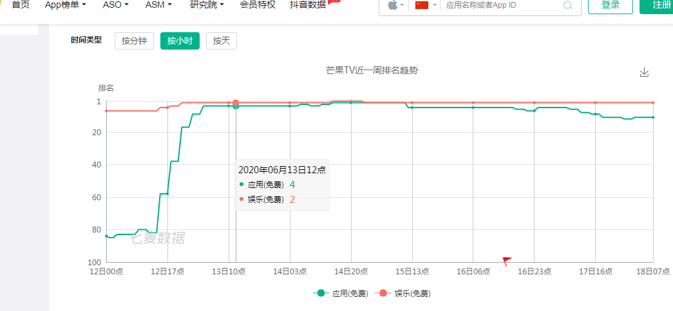Download the ranking trend chart
Screen dimensions: 673x311
pos(644,72)
